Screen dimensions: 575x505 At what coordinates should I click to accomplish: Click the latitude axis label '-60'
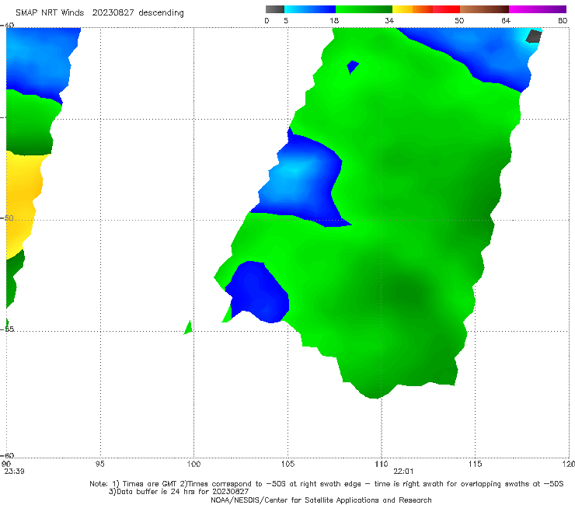tap(7, 455)
